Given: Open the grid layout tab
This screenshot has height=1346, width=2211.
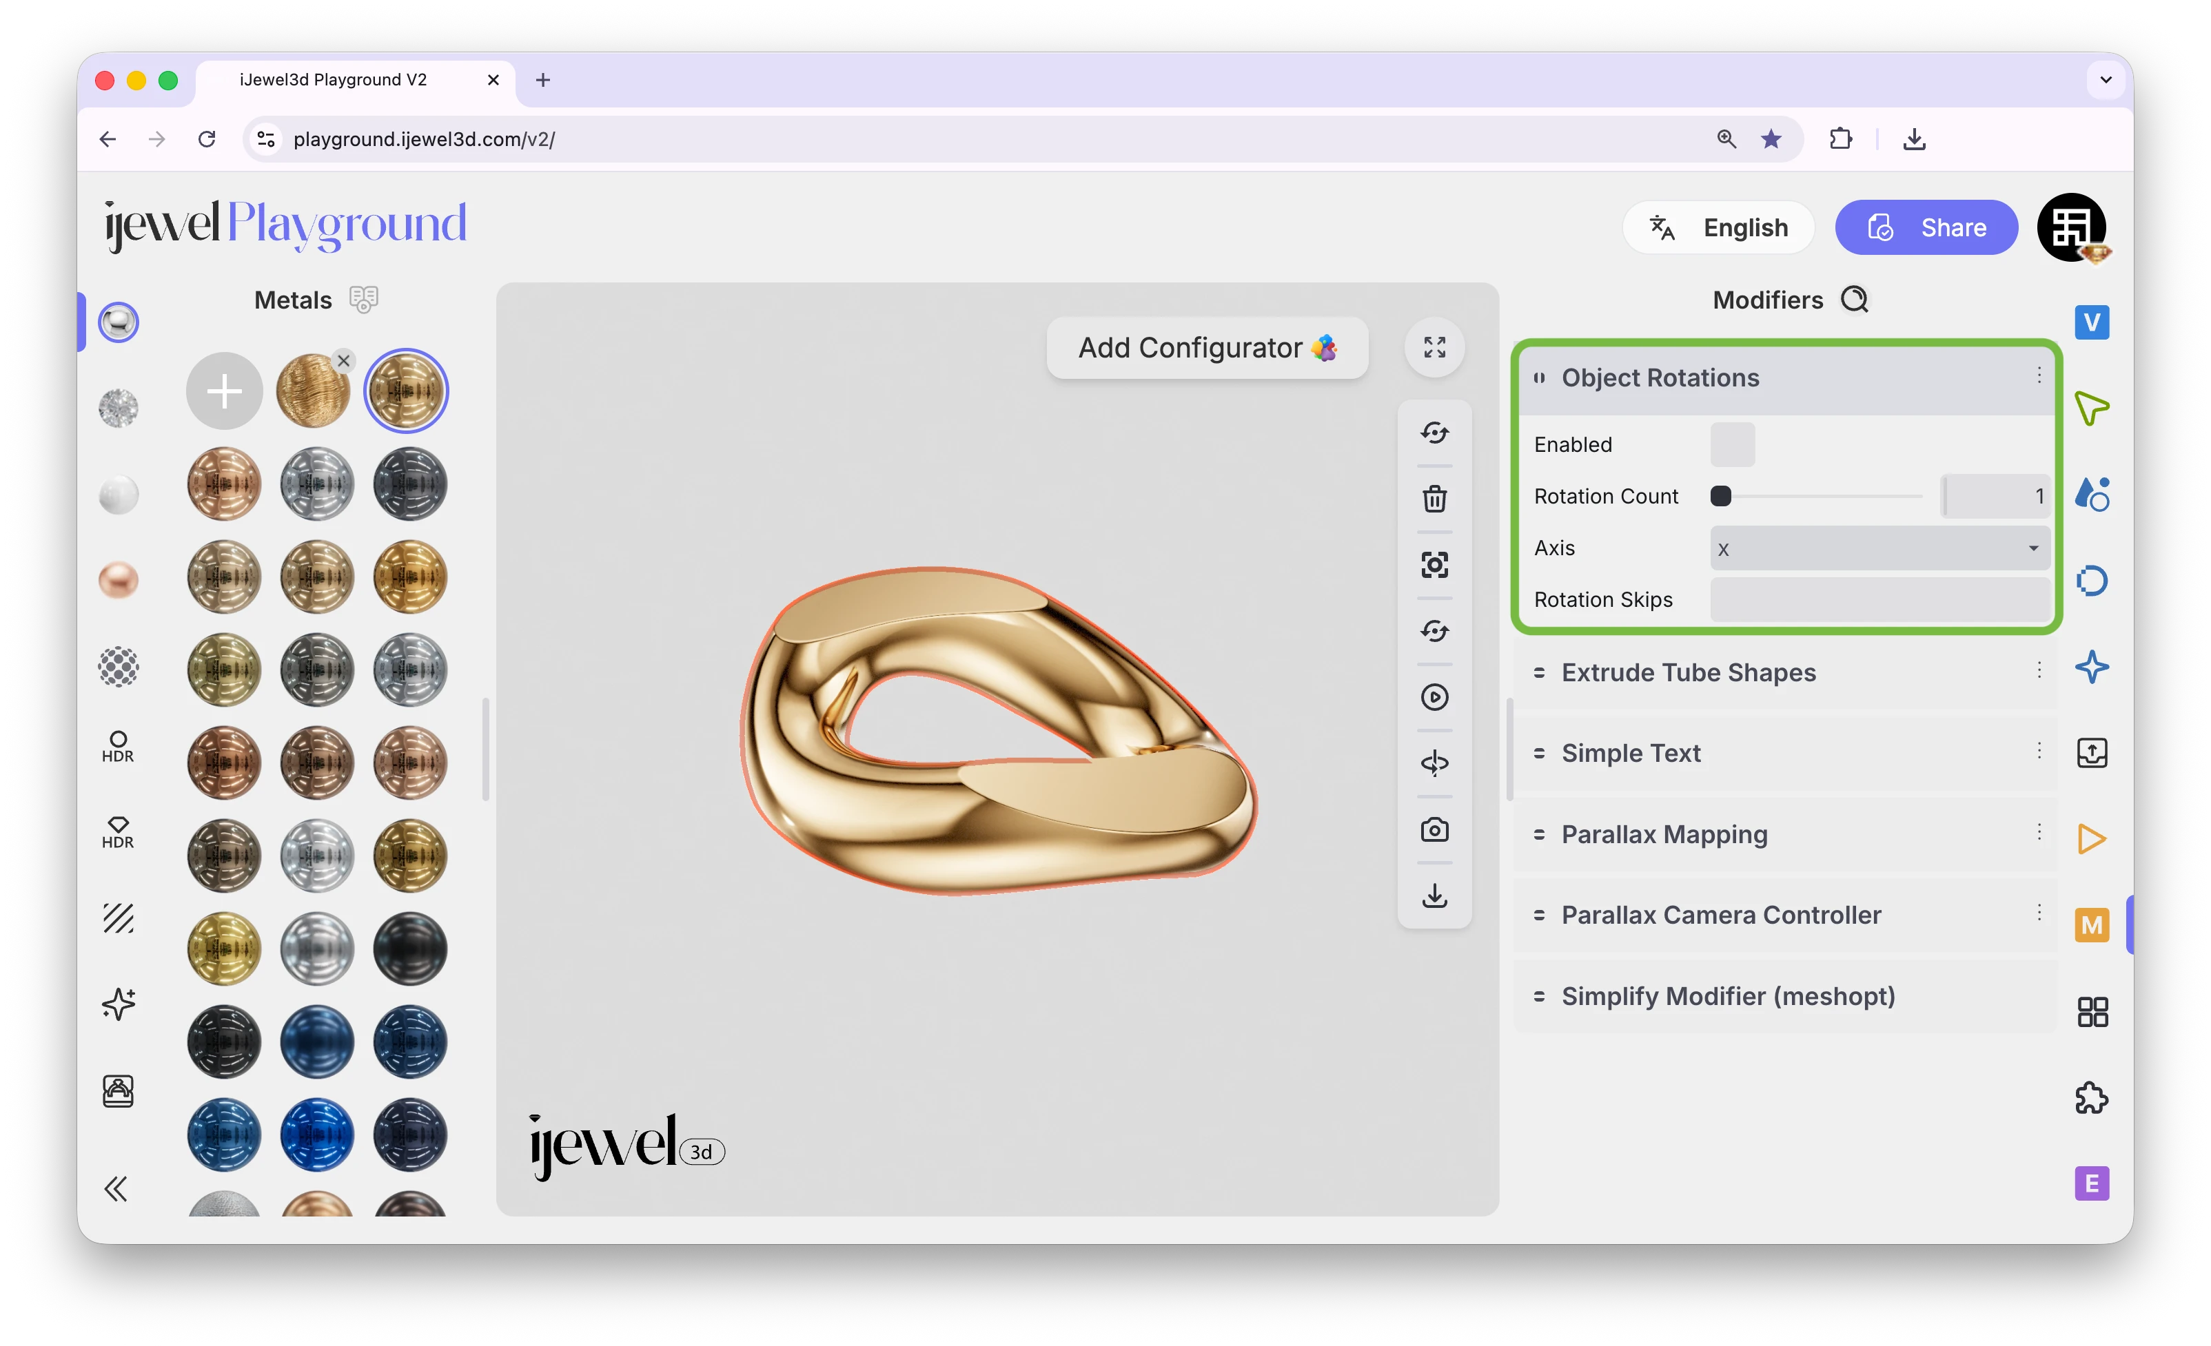Looking at the screenshot, I should click(x=2091, y=1011).
